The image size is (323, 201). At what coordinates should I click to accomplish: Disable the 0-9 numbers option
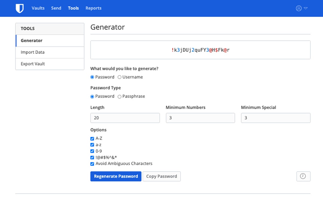(x=92, y=151)
